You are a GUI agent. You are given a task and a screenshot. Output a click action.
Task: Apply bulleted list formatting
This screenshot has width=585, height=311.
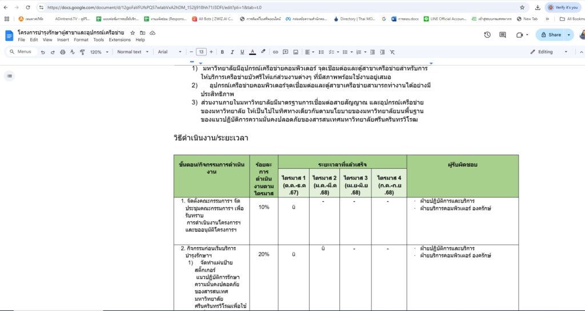[x=345, y=52]
